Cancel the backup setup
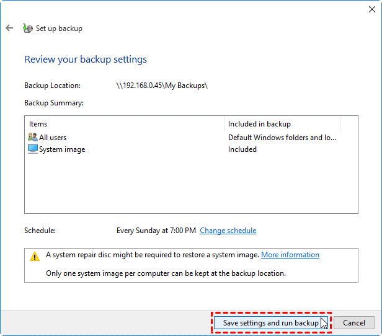 point(354,323)
